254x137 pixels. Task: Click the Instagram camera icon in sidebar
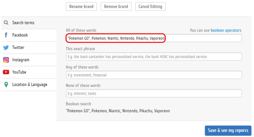point(6,60)
